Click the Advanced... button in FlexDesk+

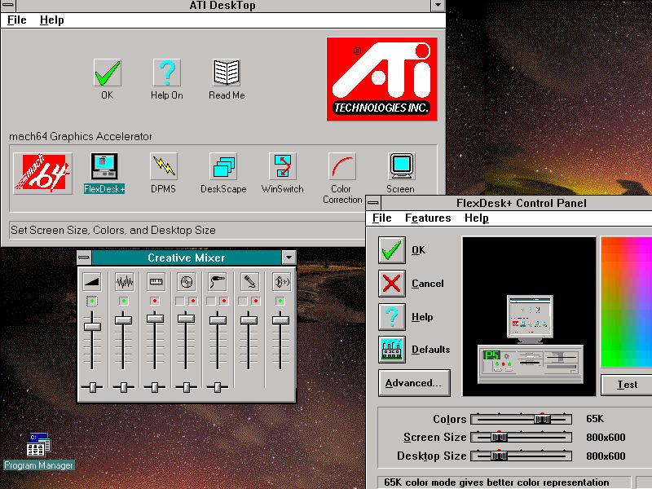click(414, 383)
